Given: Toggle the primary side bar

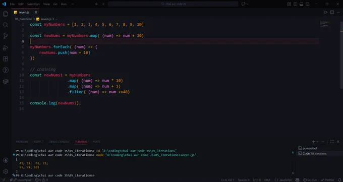Looking at the screenshot, I should click(295, 4).
